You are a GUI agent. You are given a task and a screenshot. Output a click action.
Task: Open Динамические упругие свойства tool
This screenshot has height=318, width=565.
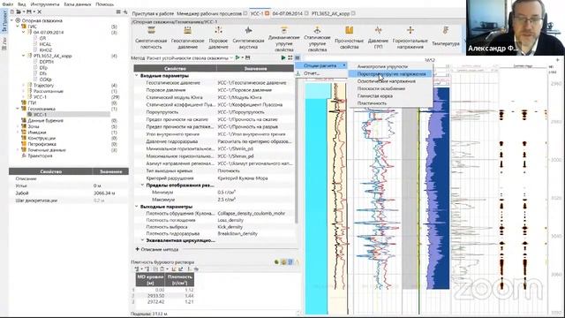tap(283, 39)
